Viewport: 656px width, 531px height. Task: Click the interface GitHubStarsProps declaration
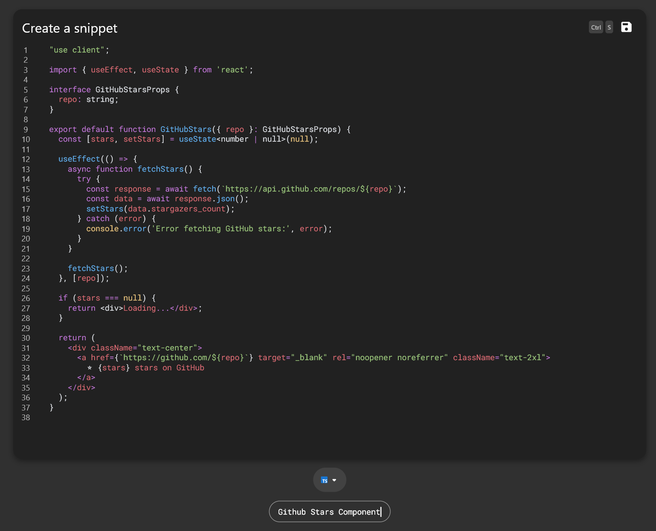(x=110, y=90)
